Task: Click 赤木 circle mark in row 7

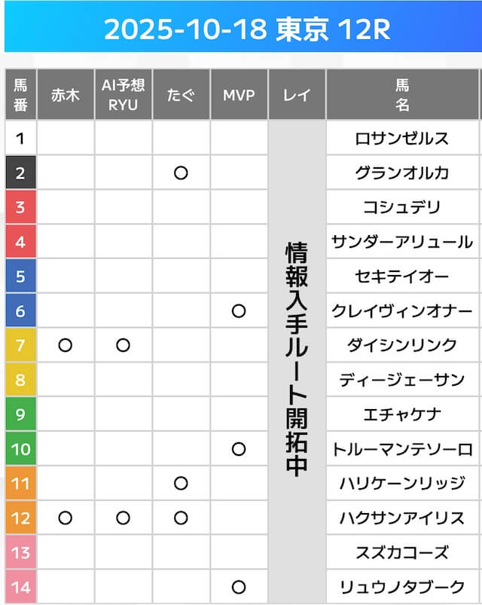Action: pyautogui.click(x=66, y=345)
